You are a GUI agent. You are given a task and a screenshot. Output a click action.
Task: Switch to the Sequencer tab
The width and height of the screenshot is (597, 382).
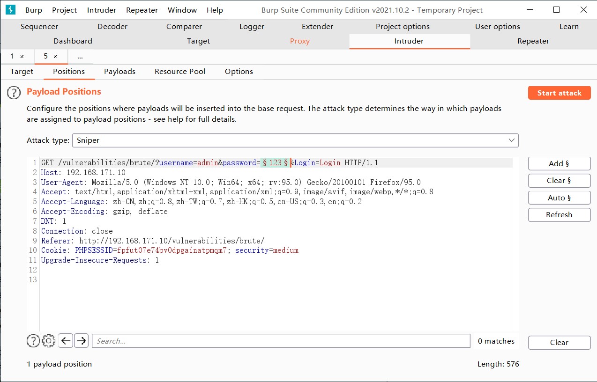(x=39, y=27)
